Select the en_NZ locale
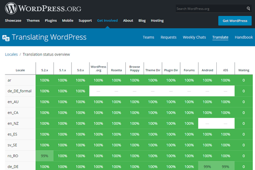This screenshot has height=170, width=255. (x=13, y=124)
